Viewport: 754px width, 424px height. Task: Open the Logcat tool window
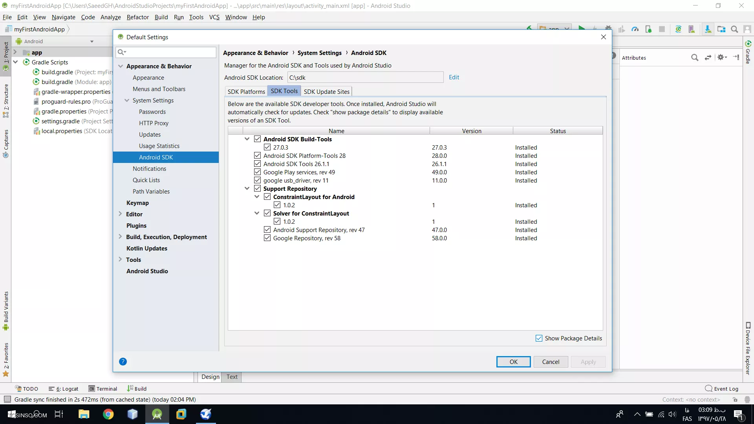64,389
